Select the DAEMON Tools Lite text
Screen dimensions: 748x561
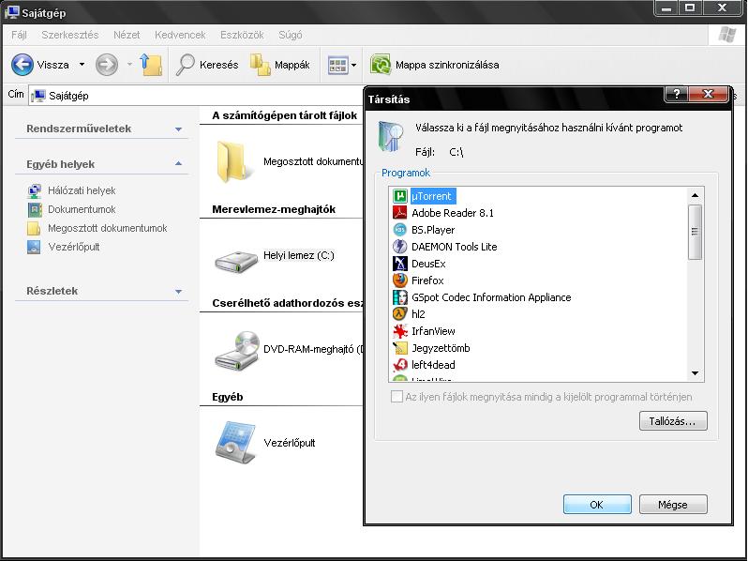point(454,247)
